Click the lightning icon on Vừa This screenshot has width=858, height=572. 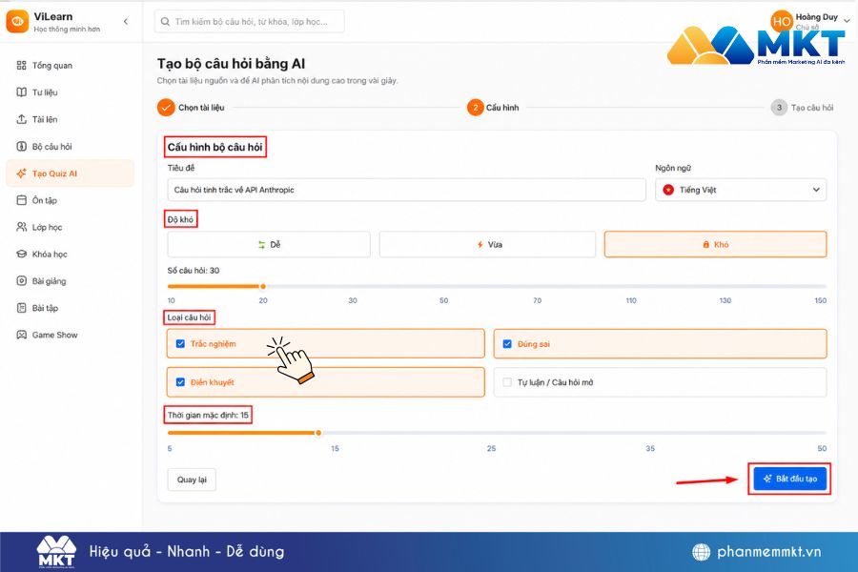click(480, 245)
